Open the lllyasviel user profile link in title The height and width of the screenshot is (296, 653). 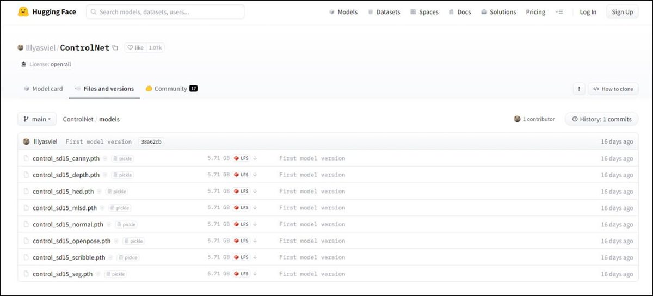[41, 48]
